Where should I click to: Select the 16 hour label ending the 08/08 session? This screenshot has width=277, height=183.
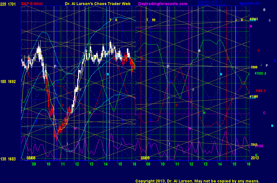[134, 164]
